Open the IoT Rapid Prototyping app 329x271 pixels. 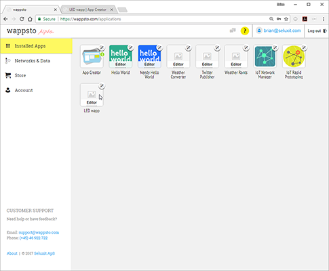pos(294,56)
